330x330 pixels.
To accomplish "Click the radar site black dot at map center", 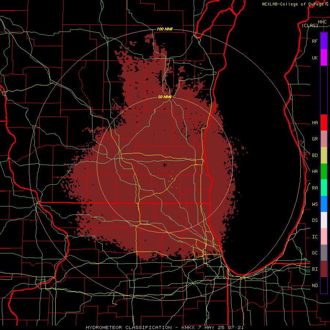I will click(165, 165).
